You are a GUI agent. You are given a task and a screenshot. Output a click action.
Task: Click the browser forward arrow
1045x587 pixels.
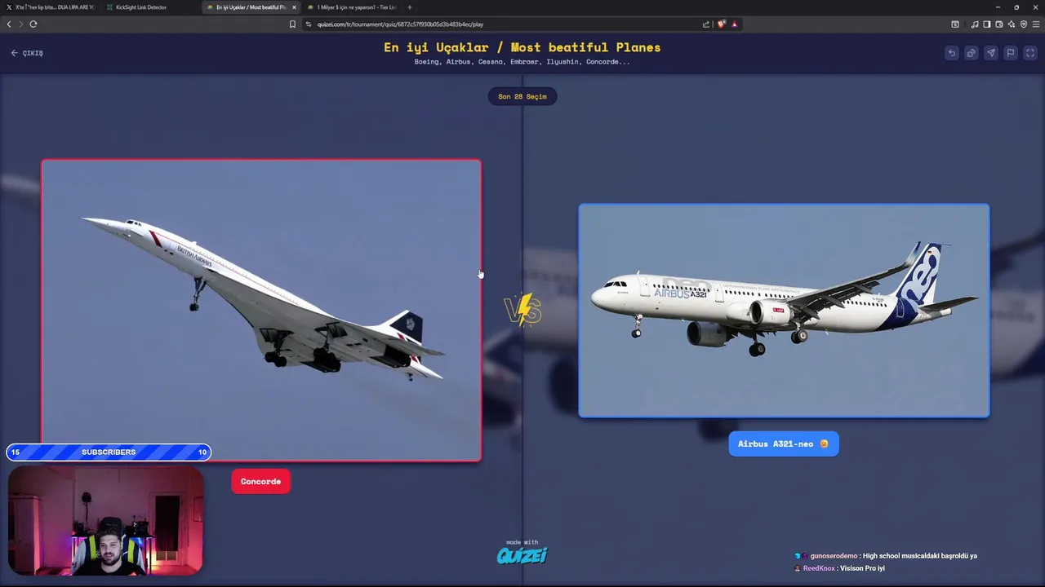pos(20,24)
